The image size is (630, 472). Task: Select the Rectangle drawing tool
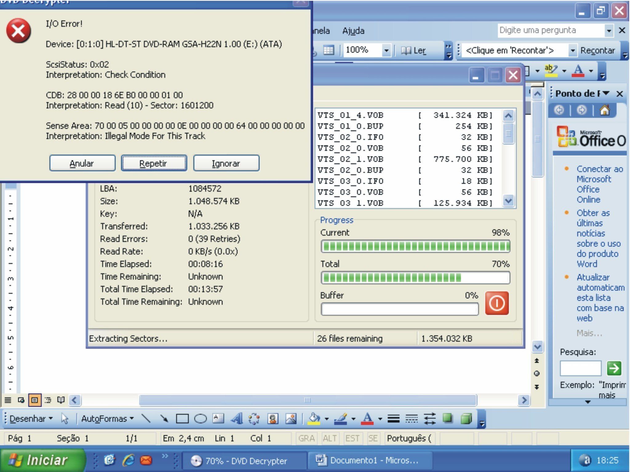coord(182,419)
